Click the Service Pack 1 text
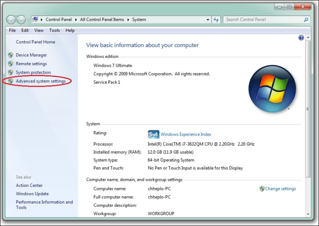The width and height of the screenshot is (319, 226). click(107, 82)
